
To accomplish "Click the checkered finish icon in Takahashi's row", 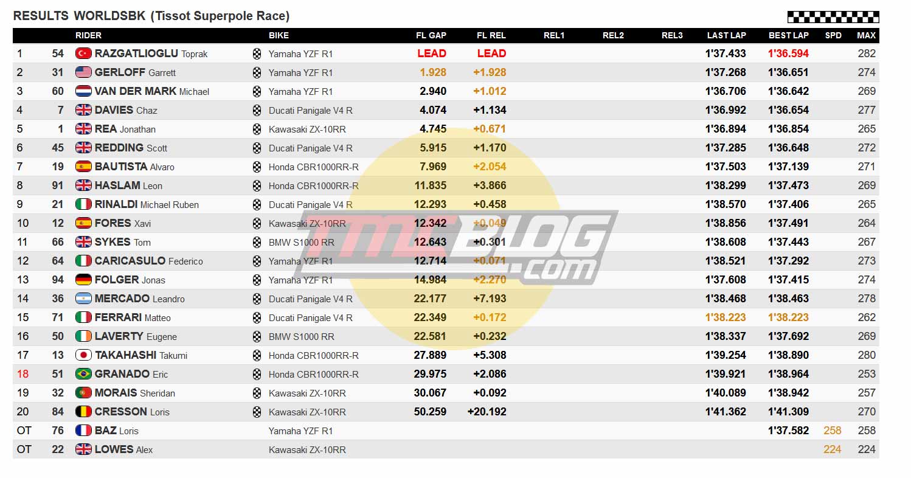I will 257,355.
